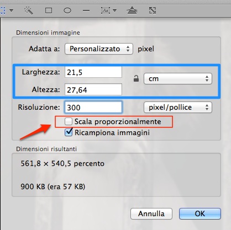Choose the rectangle shape tool
Viewport: 231px width, 230px height.
(49, 10)
